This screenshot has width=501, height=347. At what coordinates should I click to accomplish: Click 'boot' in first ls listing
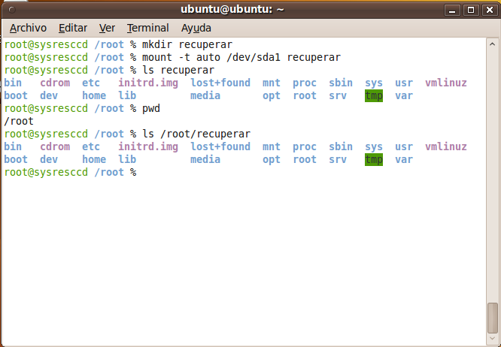(x=16, y=95)
